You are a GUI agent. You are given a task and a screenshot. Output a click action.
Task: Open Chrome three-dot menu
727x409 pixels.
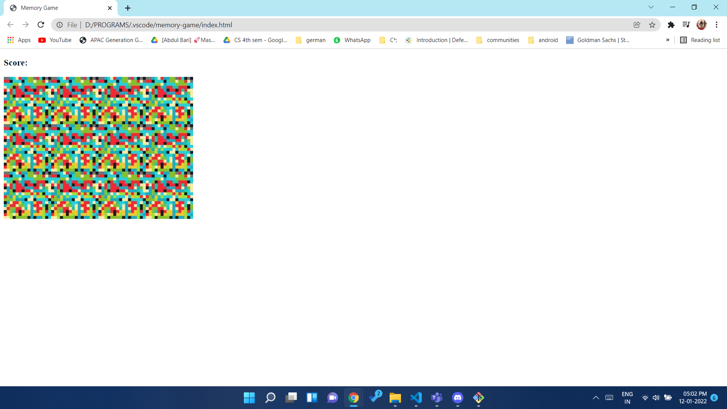(716, 25)
